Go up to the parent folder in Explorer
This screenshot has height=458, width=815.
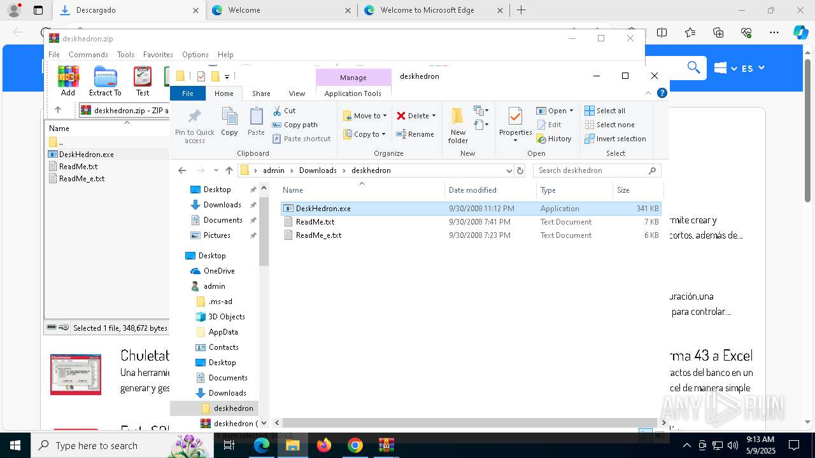[x=229, y=170]
